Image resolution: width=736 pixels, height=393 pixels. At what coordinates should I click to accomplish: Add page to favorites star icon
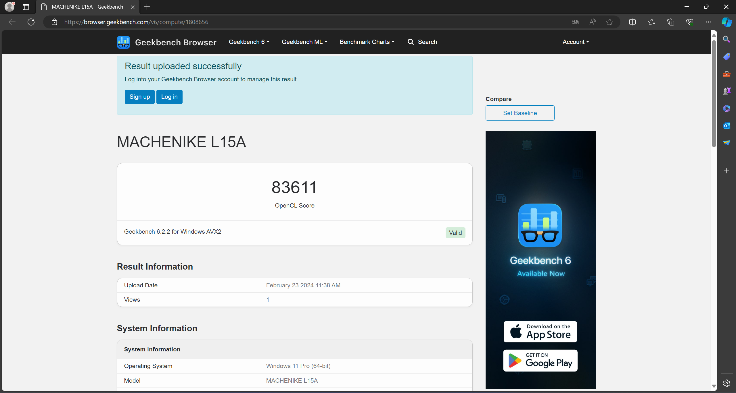[x=610, y=22]
